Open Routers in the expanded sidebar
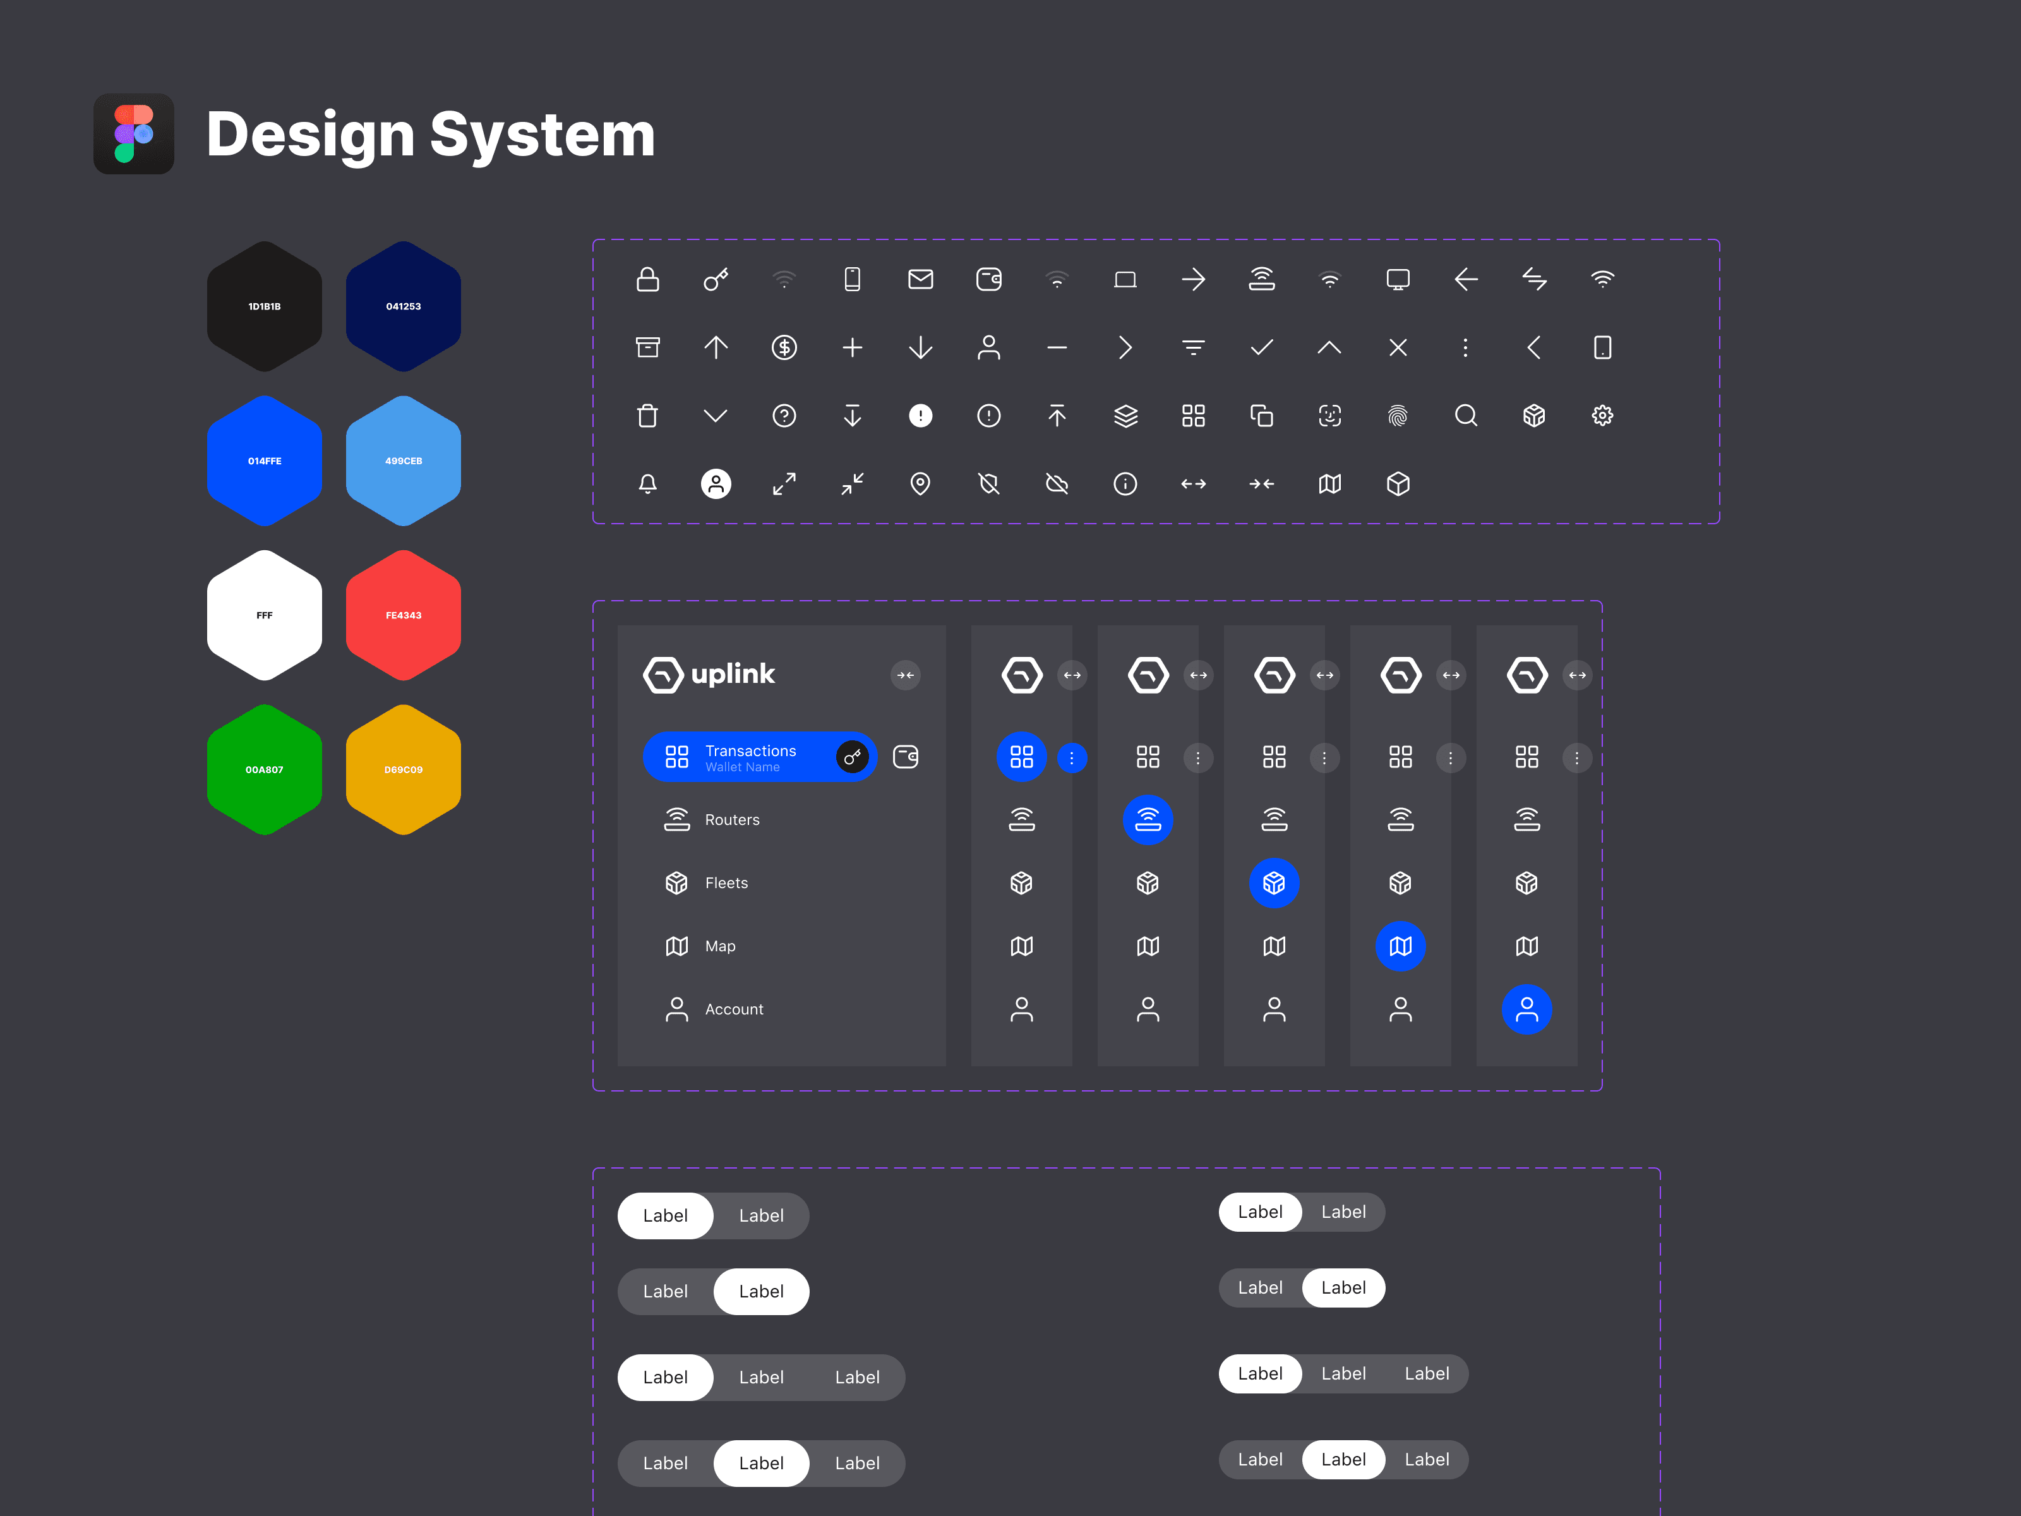The width and height of the screenshot is (2021, 1516). (731, 820)
